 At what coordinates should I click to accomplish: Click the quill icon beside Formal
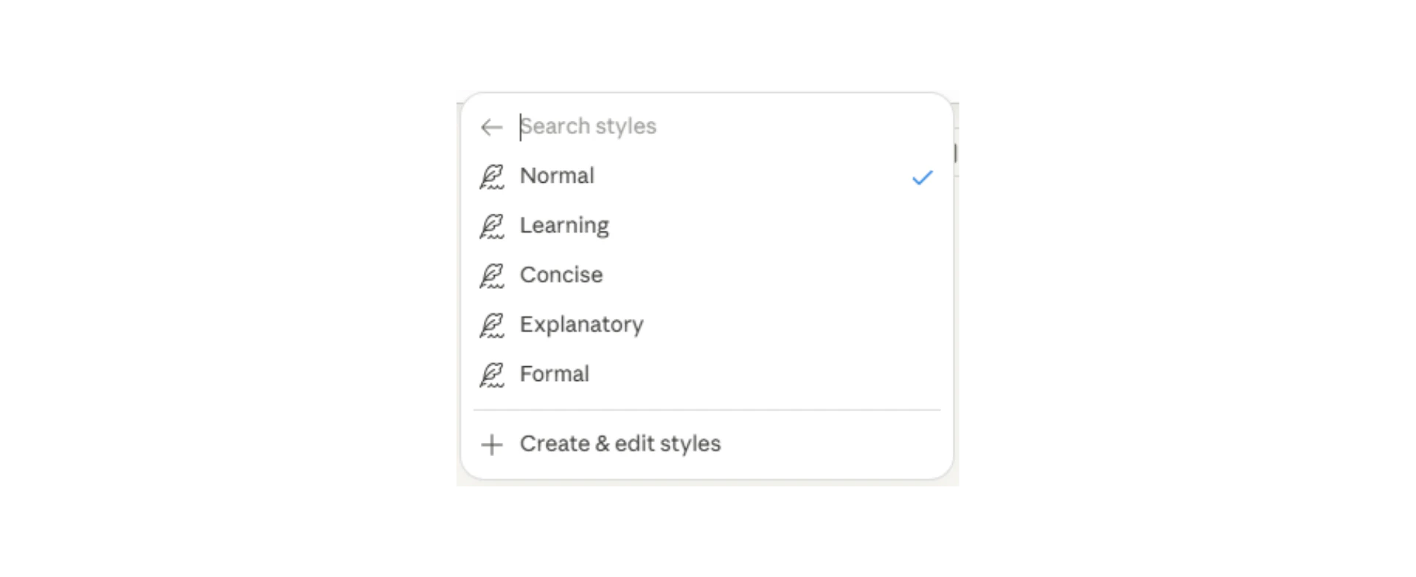point(493,374)
